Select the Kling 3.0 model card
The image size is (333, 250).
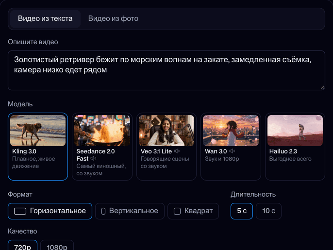(x=38, y=147)
